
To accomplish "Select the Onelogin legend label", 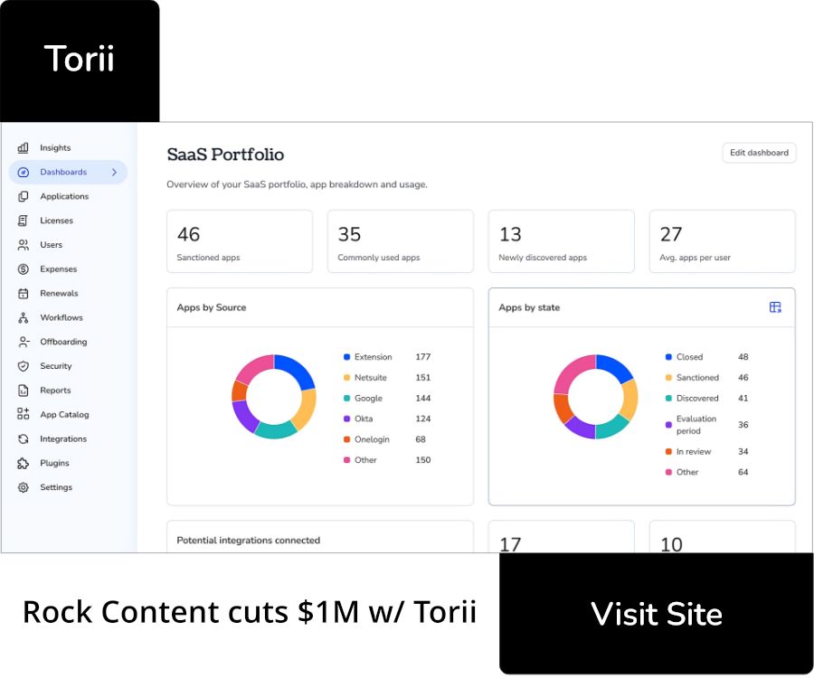I will click(372, 440).
